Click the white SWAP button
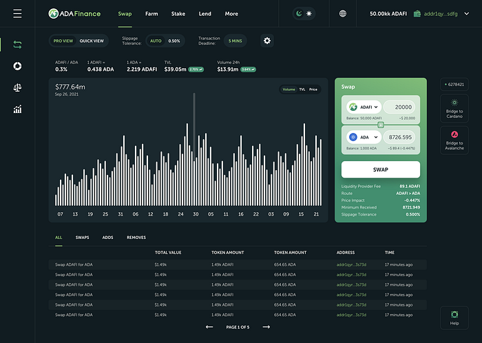Image resolution: width=482 pixels, height=343 pixels. [381, 169]
